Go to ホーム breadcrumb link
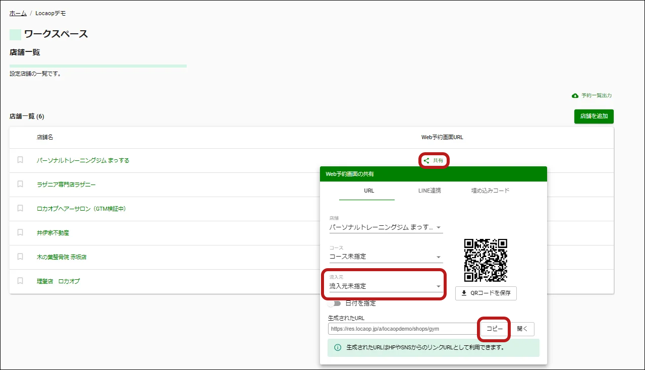This screenshot has width=645, height=370. [18, 13]
